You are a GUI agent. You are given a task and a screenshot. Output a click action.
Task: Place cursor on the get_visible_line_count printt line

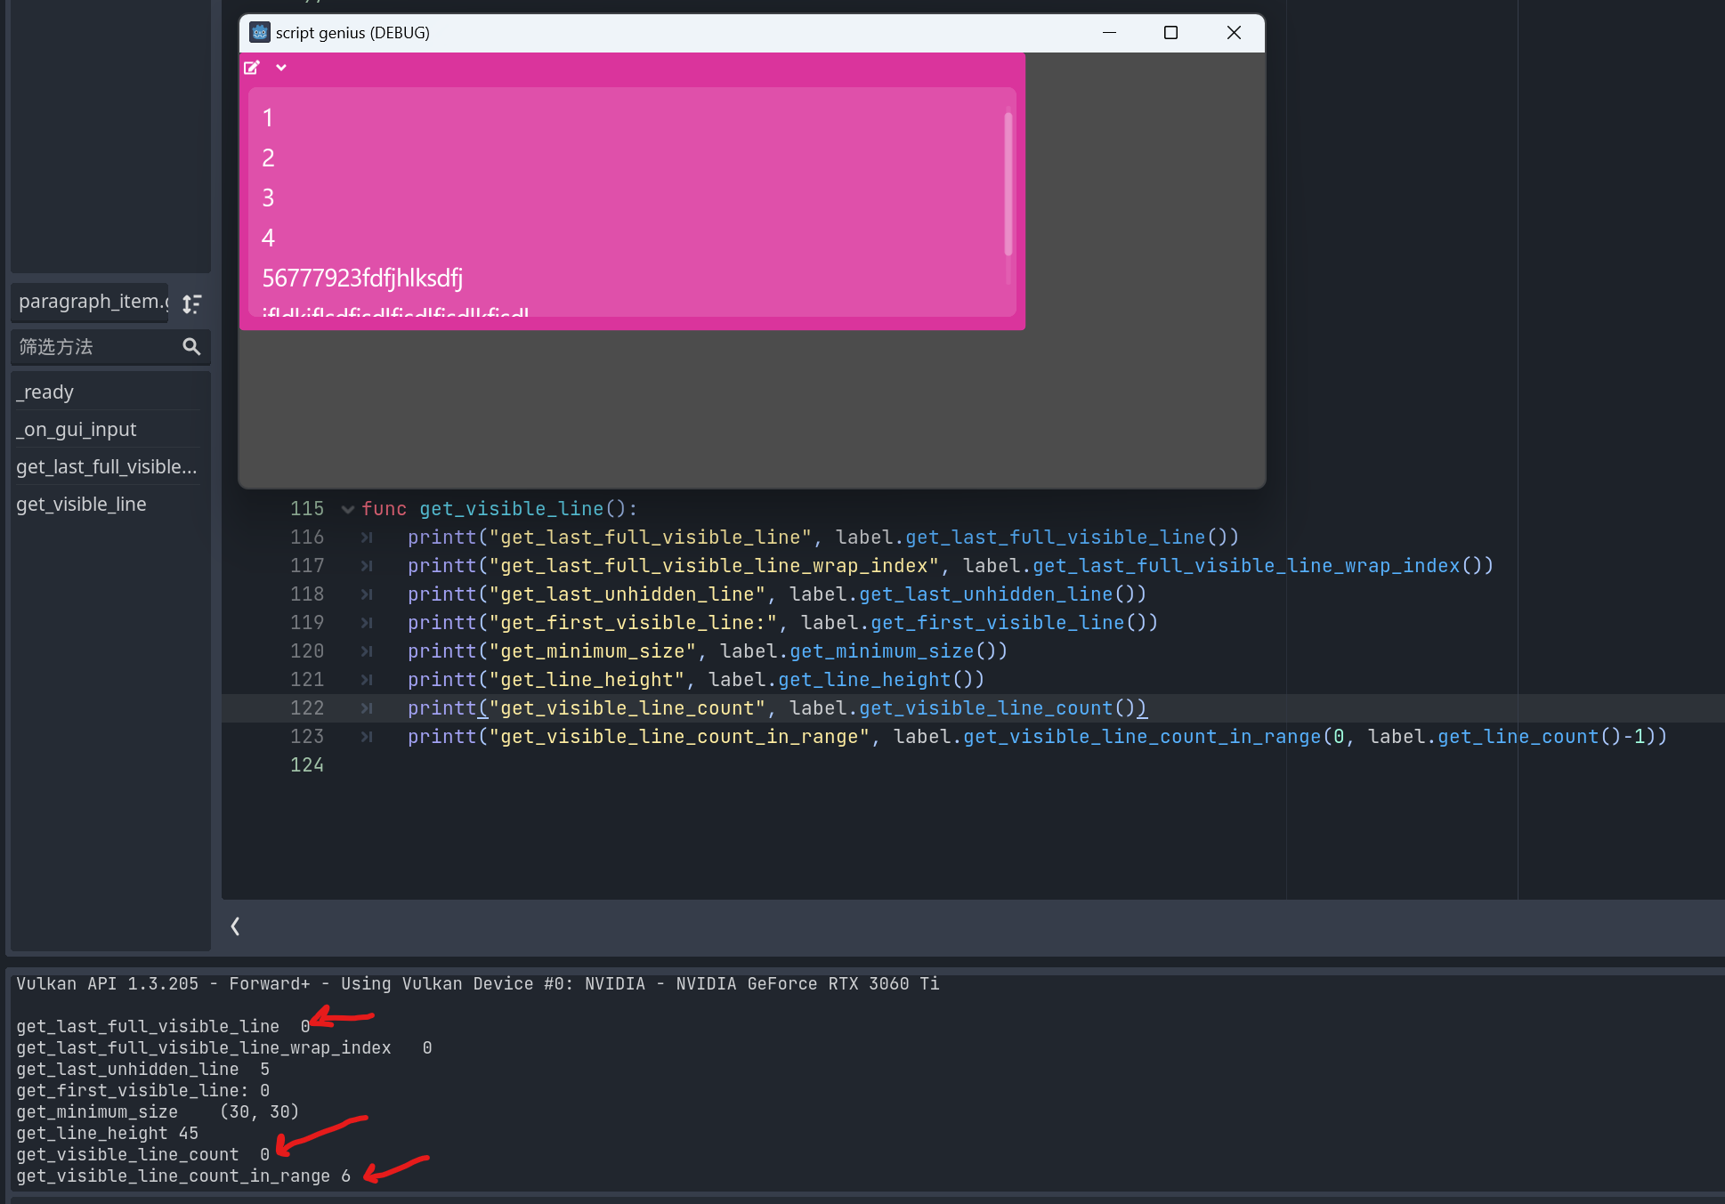coord(623,707)
